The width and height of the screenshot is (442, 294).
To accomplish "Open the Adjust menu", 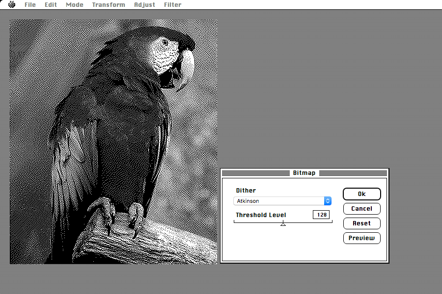I will point(144,5).
